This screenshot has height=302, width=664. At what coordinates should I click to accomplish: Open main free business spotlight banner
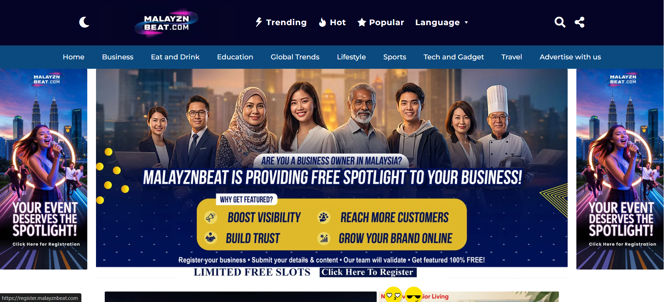[332, 168]
